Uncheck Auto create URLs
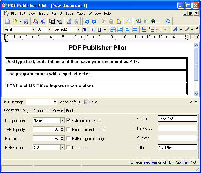Image resolution: width=201 pixels, height=173 pixels. point(68,120)
